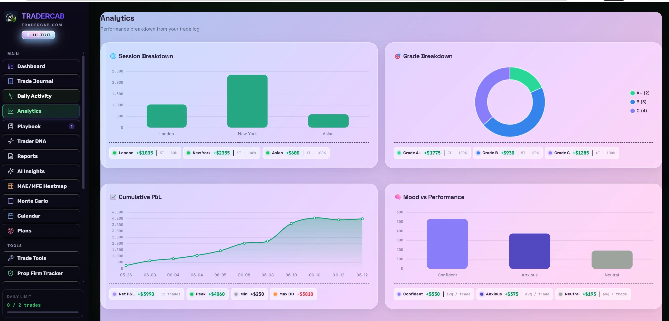Click the ULTRA plan badge
This screenshot has width=669, height=321.
tap(38, 35)
